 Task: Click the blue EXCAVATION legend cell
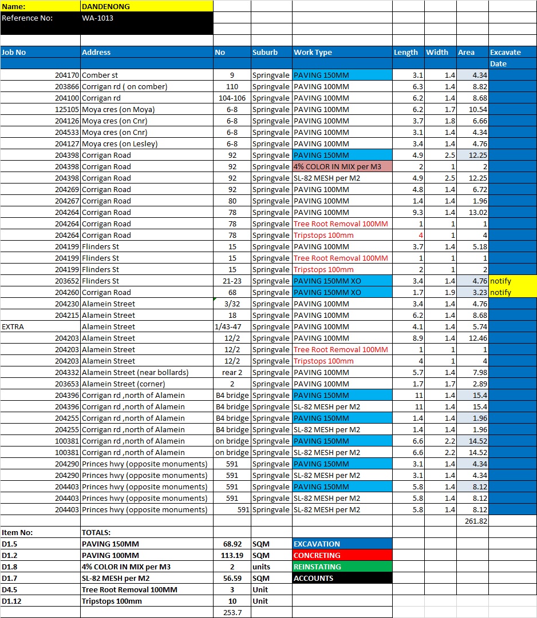pos(342,544)
